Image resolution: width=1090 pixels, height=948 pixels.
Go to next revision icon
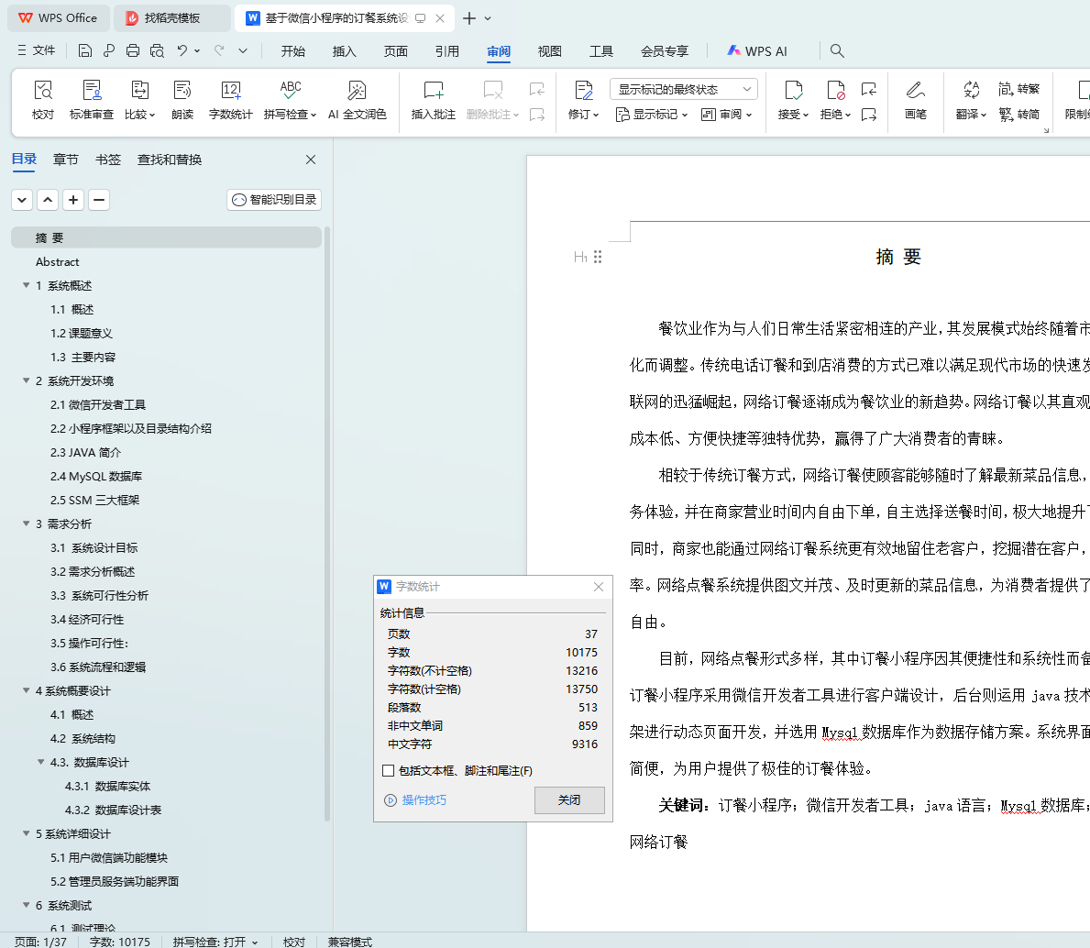(869, 114)
